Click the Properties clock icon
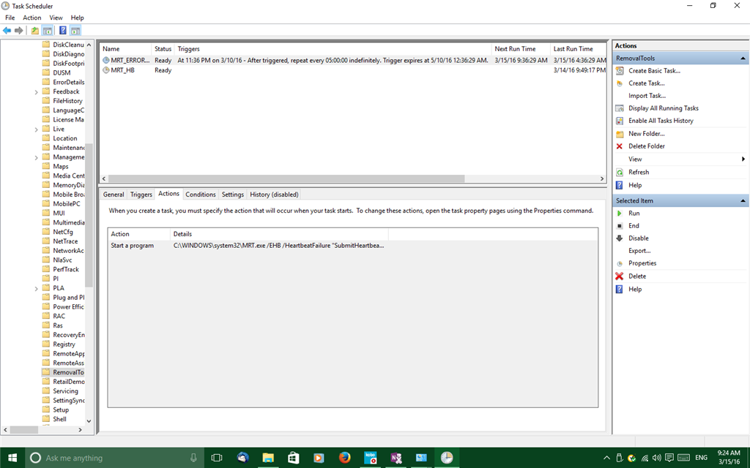The image size is (750, 468). pos(620,263)
